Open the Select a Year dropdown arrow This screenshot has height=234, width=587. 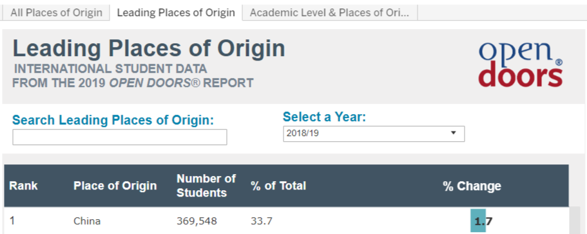coord(454,133)
